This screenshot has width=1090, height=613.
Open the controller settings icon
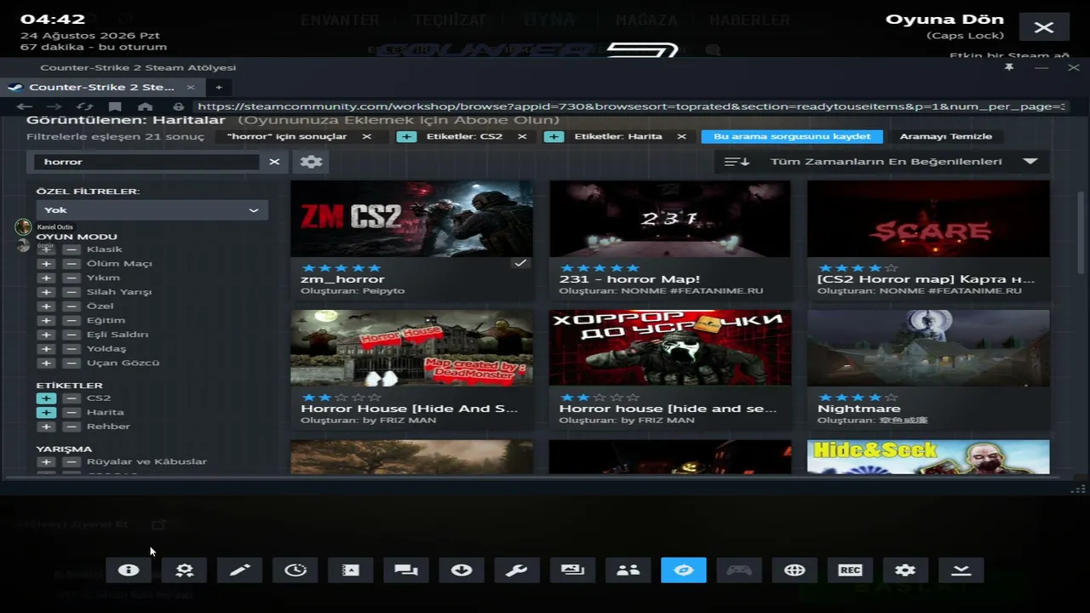[739, 570]
